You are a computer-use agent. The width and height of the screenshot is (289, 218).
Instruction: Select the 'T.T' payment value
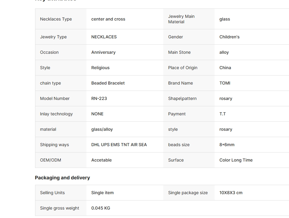[x=222, y=114]
